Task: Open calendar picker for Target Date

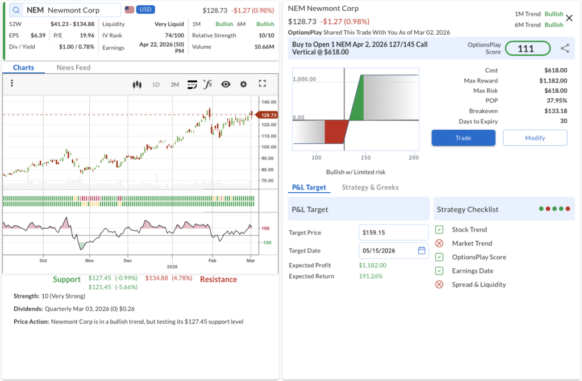Action: pos(421,250)
